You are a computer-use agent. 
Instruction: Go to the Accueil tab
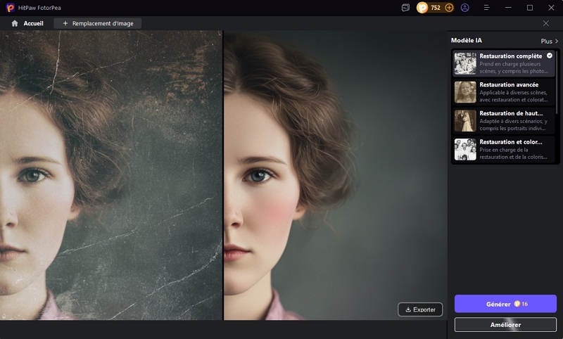pyautogui.click(x=33, y=23)
